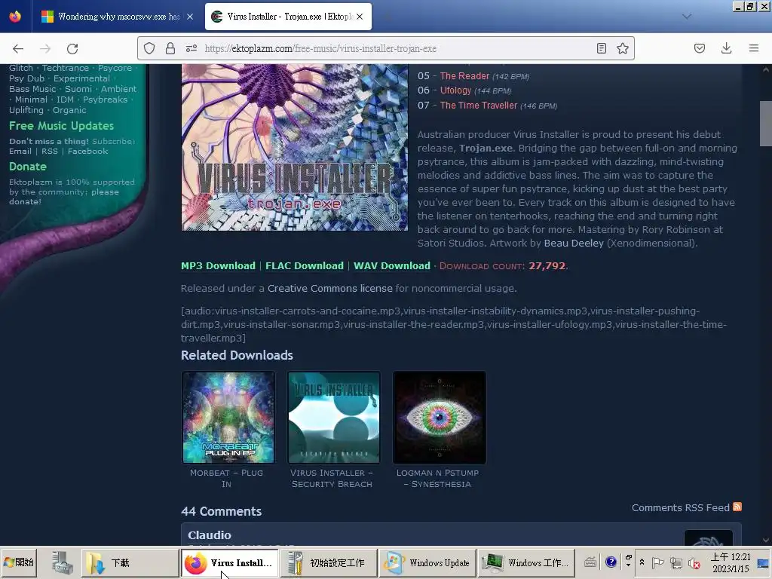Click Virus Installer – Security Breach caption
This screenshot has height=579, width=772.
pyautogui.click(x=332, y=478)
